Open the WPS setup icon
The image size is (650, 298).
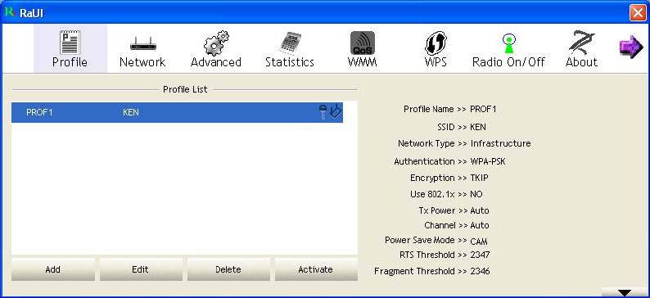pos(436,43)
